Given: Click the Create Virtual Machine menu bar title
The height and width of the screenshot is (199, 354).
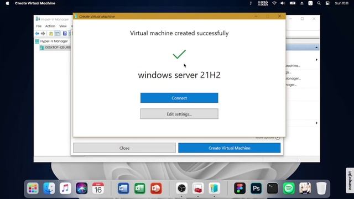Looking at the screenshot, I should click(35, 3).
